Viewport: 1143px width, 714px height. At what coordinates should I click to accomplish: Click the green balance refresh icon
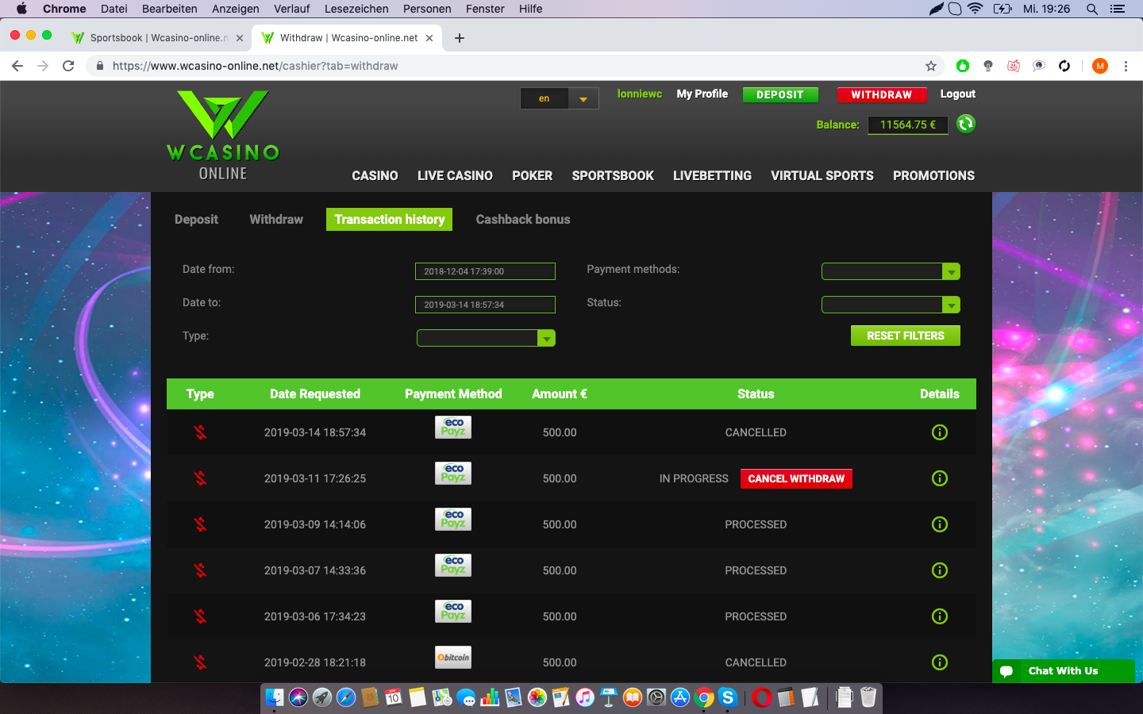966,124
